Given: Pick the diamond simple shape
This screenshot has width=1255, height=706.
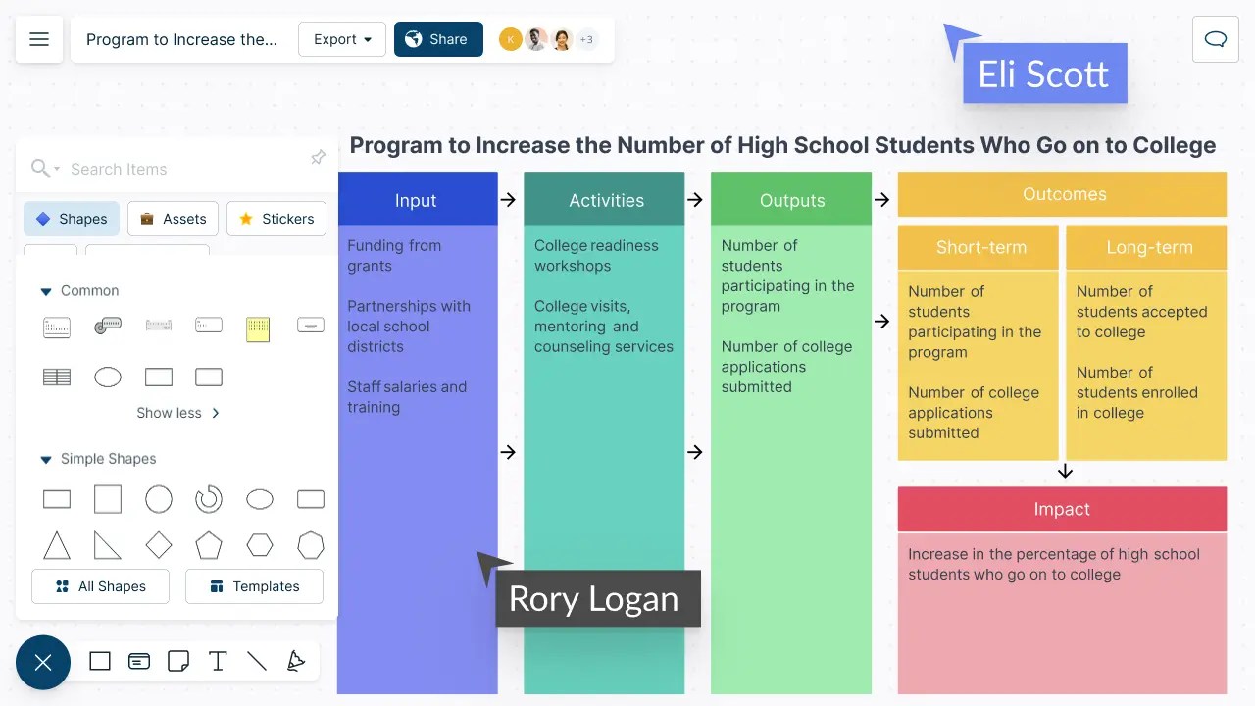Looking at the screenshot, I should 159,545.
